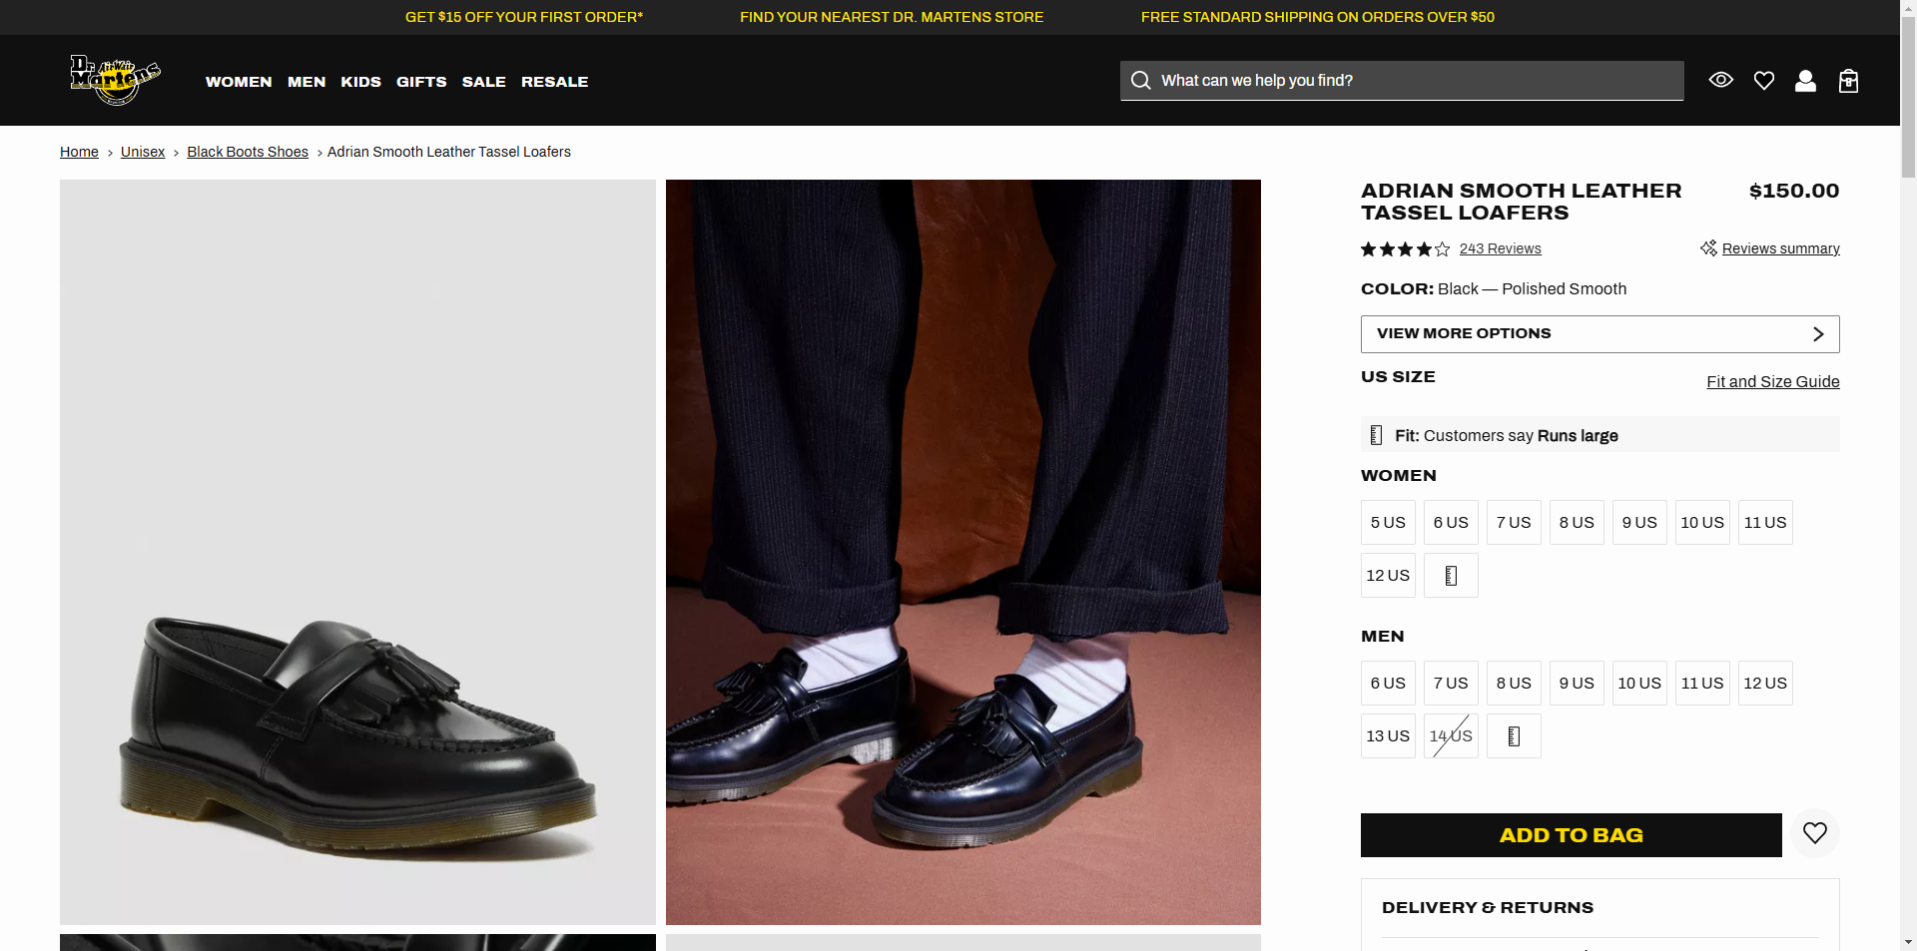Select men's size 12 US

click(1765, 684)
